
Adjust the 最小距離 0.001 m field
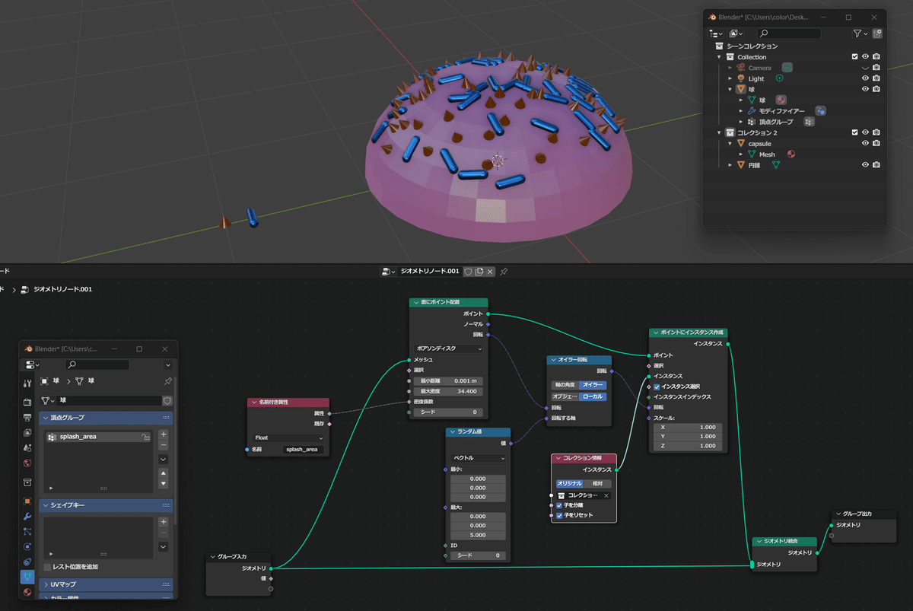[x=448, y=380]
